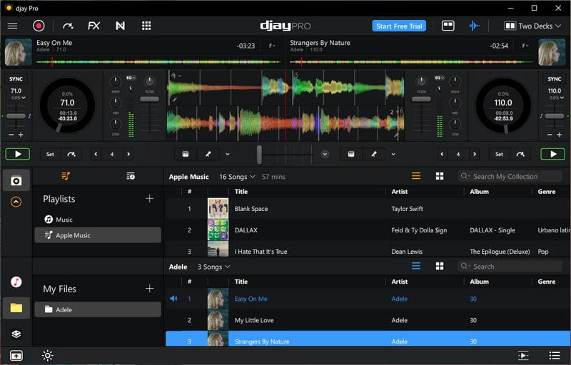Viewport: 571px width, 365px height.
Task: Toggle SYNC on the right deck
Action: (555, 79)
